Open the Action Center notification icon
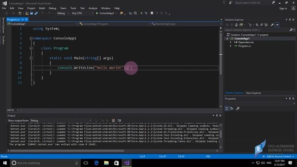 click(290, 163)
